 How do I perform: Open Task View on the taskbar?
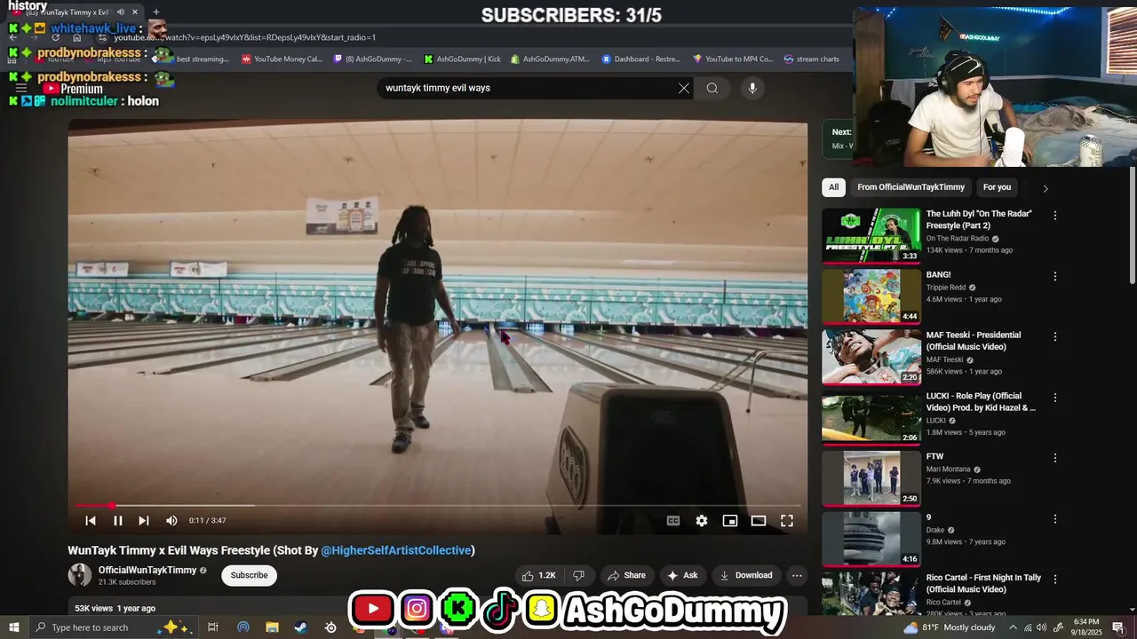click(213, 627)
